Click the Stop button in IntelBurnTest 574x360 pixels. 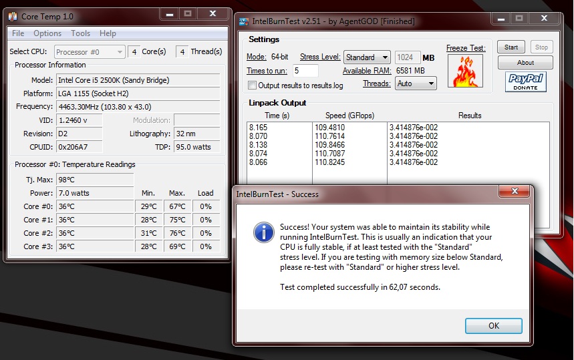541,47
